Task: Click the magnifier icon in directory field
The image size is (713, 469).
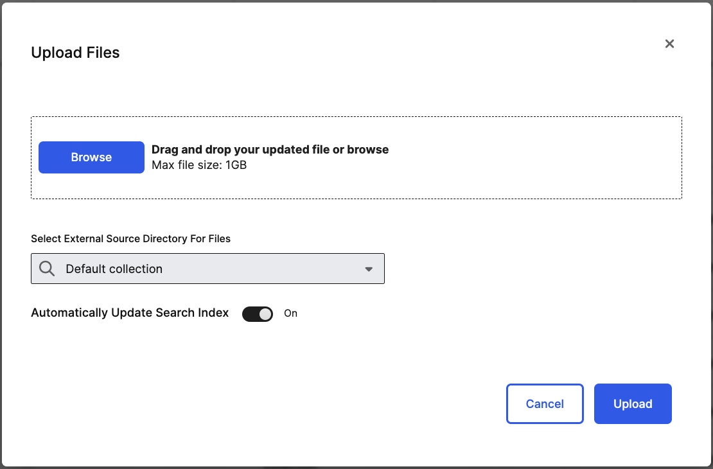Action: pos(47,269)
